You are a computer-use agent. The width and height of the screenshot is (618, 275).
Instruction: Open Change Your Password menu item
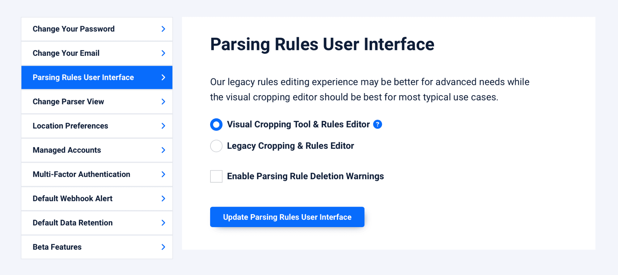pyautogui.click(x=97, y=29)
